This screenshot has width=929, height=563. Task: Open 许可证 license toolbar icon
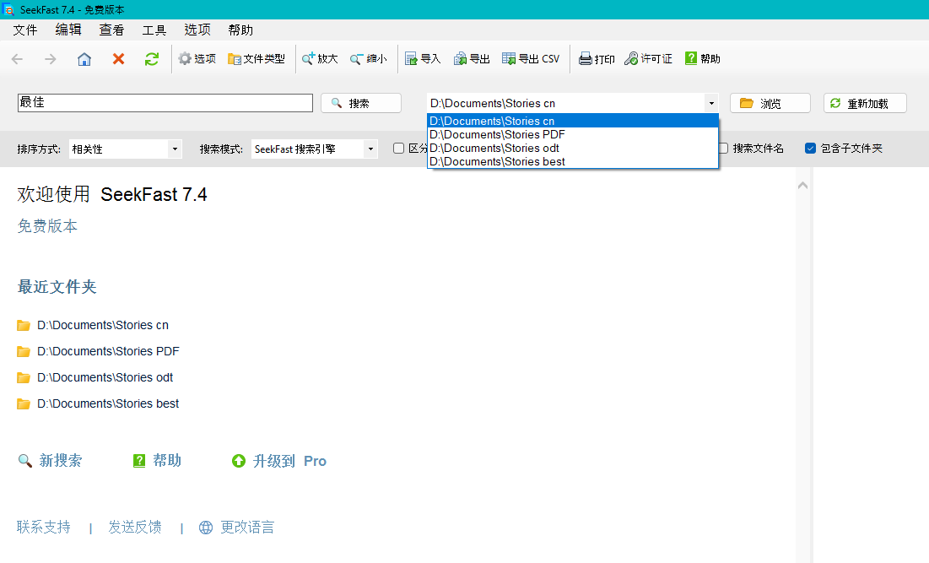point(648,59)
